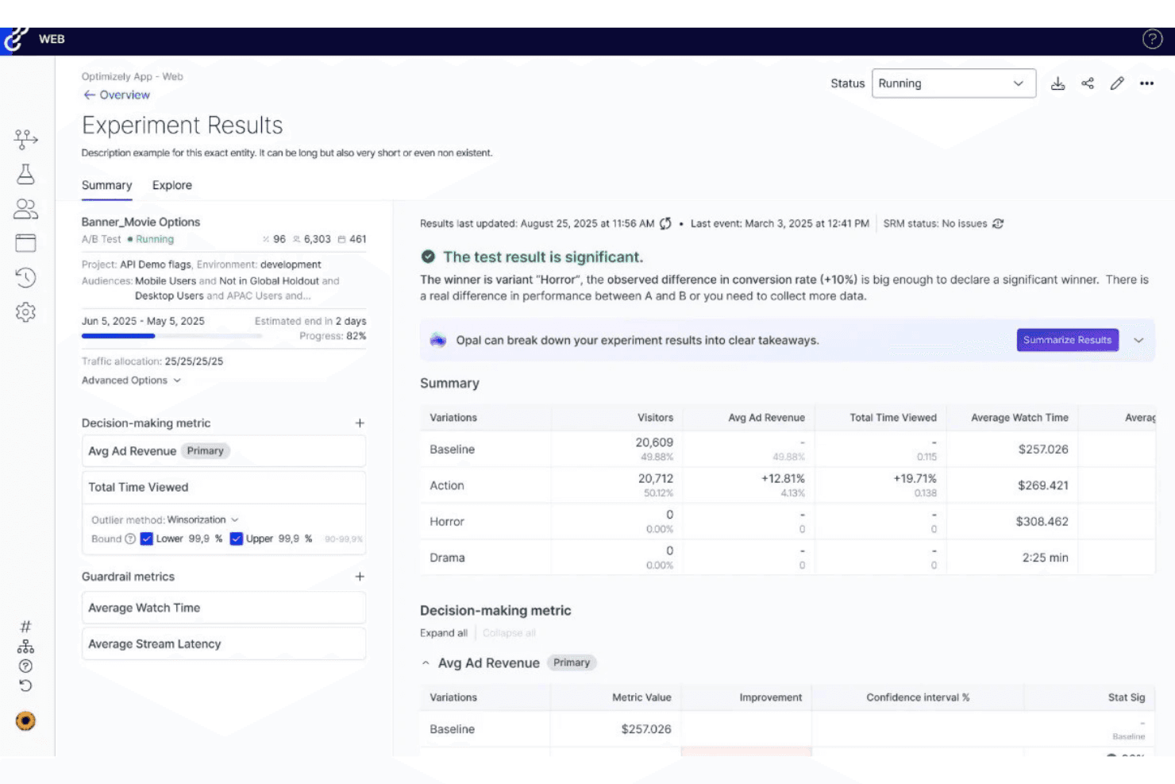Viewport: 1175px width, 784px height.
Task: Click the download results icon
Action: tap(1057, 83)
